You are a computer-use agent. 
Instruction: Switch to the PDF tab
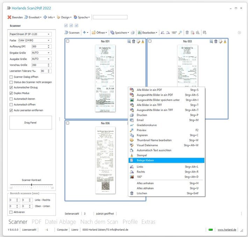[37, 222]
